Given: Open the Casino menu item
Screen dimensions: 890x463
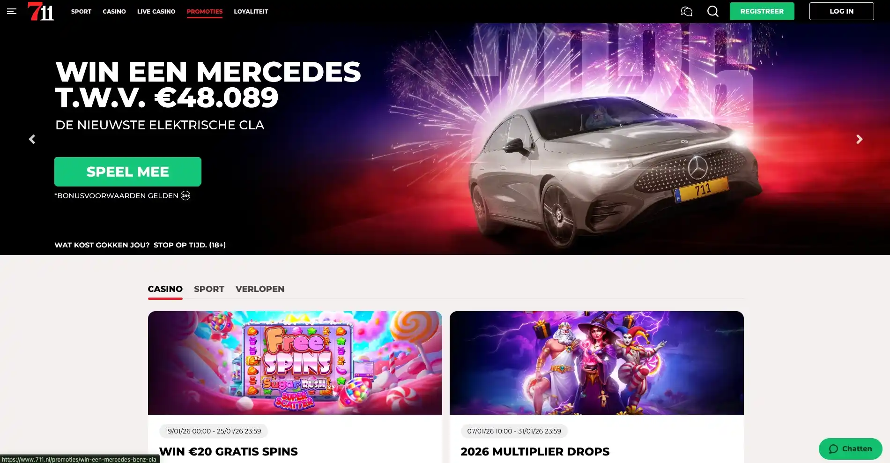Looking at the screenshot, I should 114,11.
